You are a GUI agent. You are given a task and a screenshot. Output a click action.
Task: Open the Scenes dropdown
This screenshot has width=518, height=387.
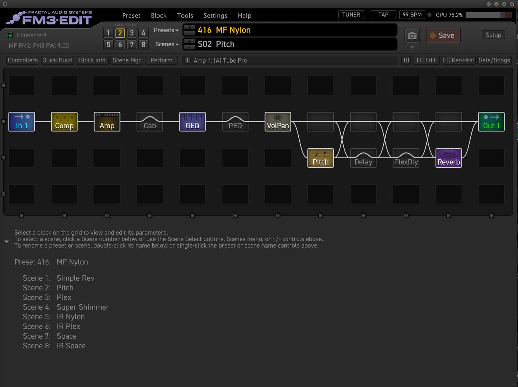click(x=167, y=44)
